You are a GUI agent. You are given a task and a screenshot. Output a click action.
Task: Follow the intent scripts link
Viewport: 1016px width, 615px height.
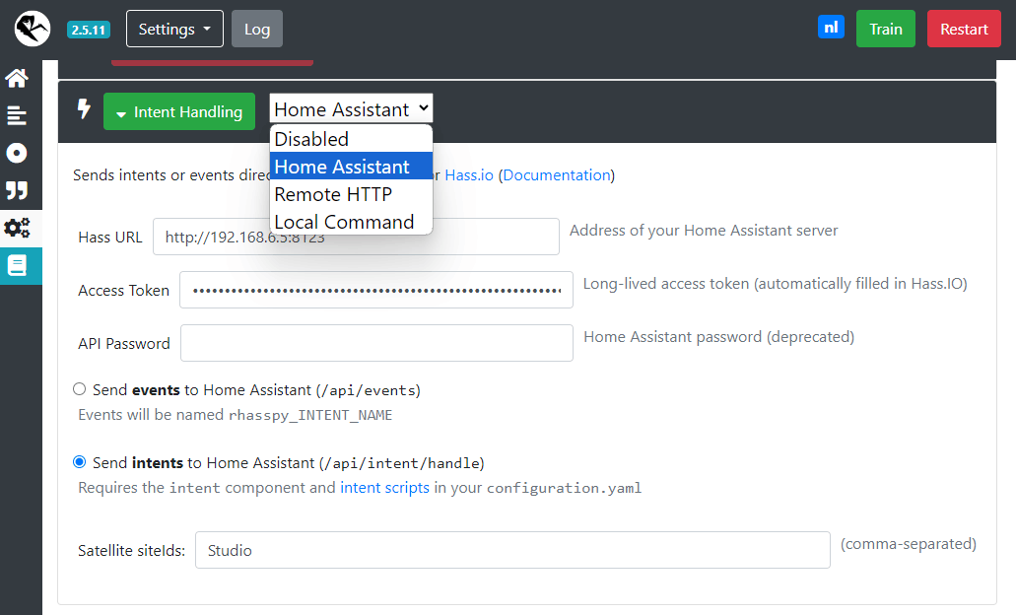pyautogui.click(x=384, y=487)
